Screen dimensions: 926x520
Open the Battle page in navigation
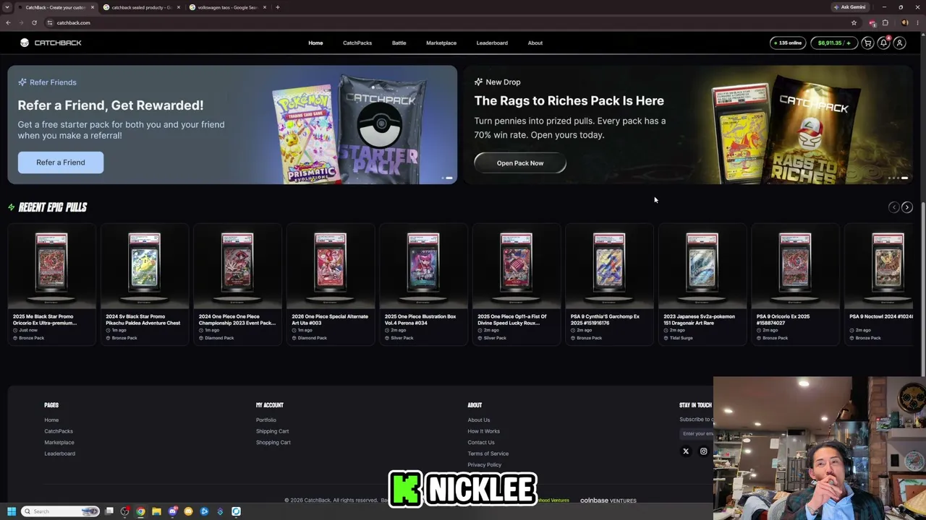[x=399, y=43]
